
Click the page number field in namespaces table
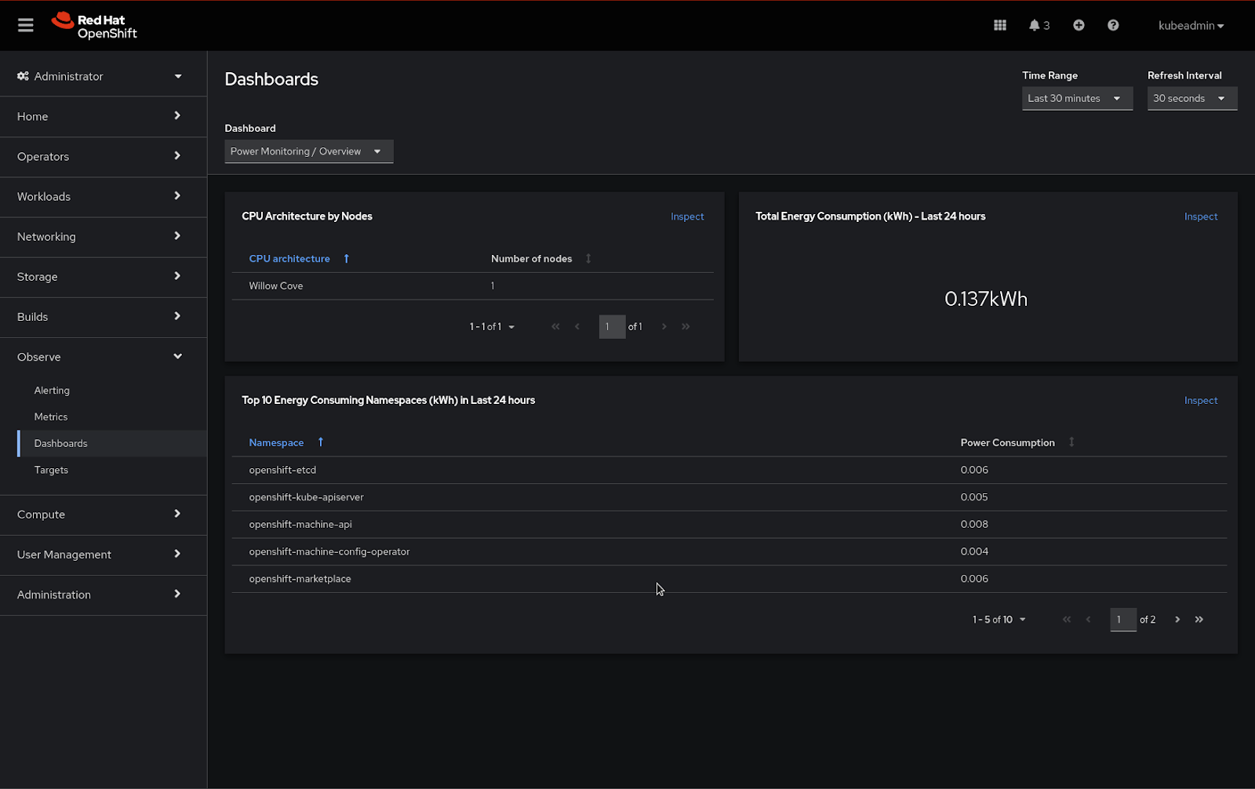point(1122,620)
